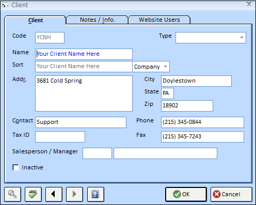This screenshot has height=205, width=256.
Task: Open the Website Users tab
Action: click(x=159, y=20)
